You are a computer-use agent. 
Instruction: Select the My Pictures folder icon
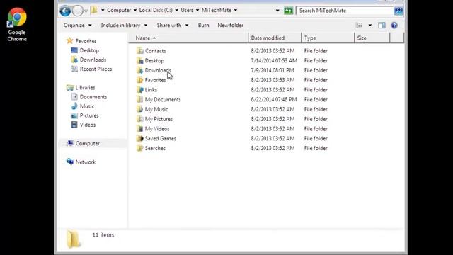click(x=140, y=119)
